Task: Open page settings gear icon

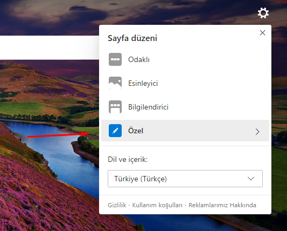Action: point(263,13)
